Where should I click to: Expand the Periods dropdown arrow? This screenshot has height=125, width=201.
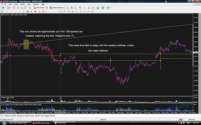(105, 8)
